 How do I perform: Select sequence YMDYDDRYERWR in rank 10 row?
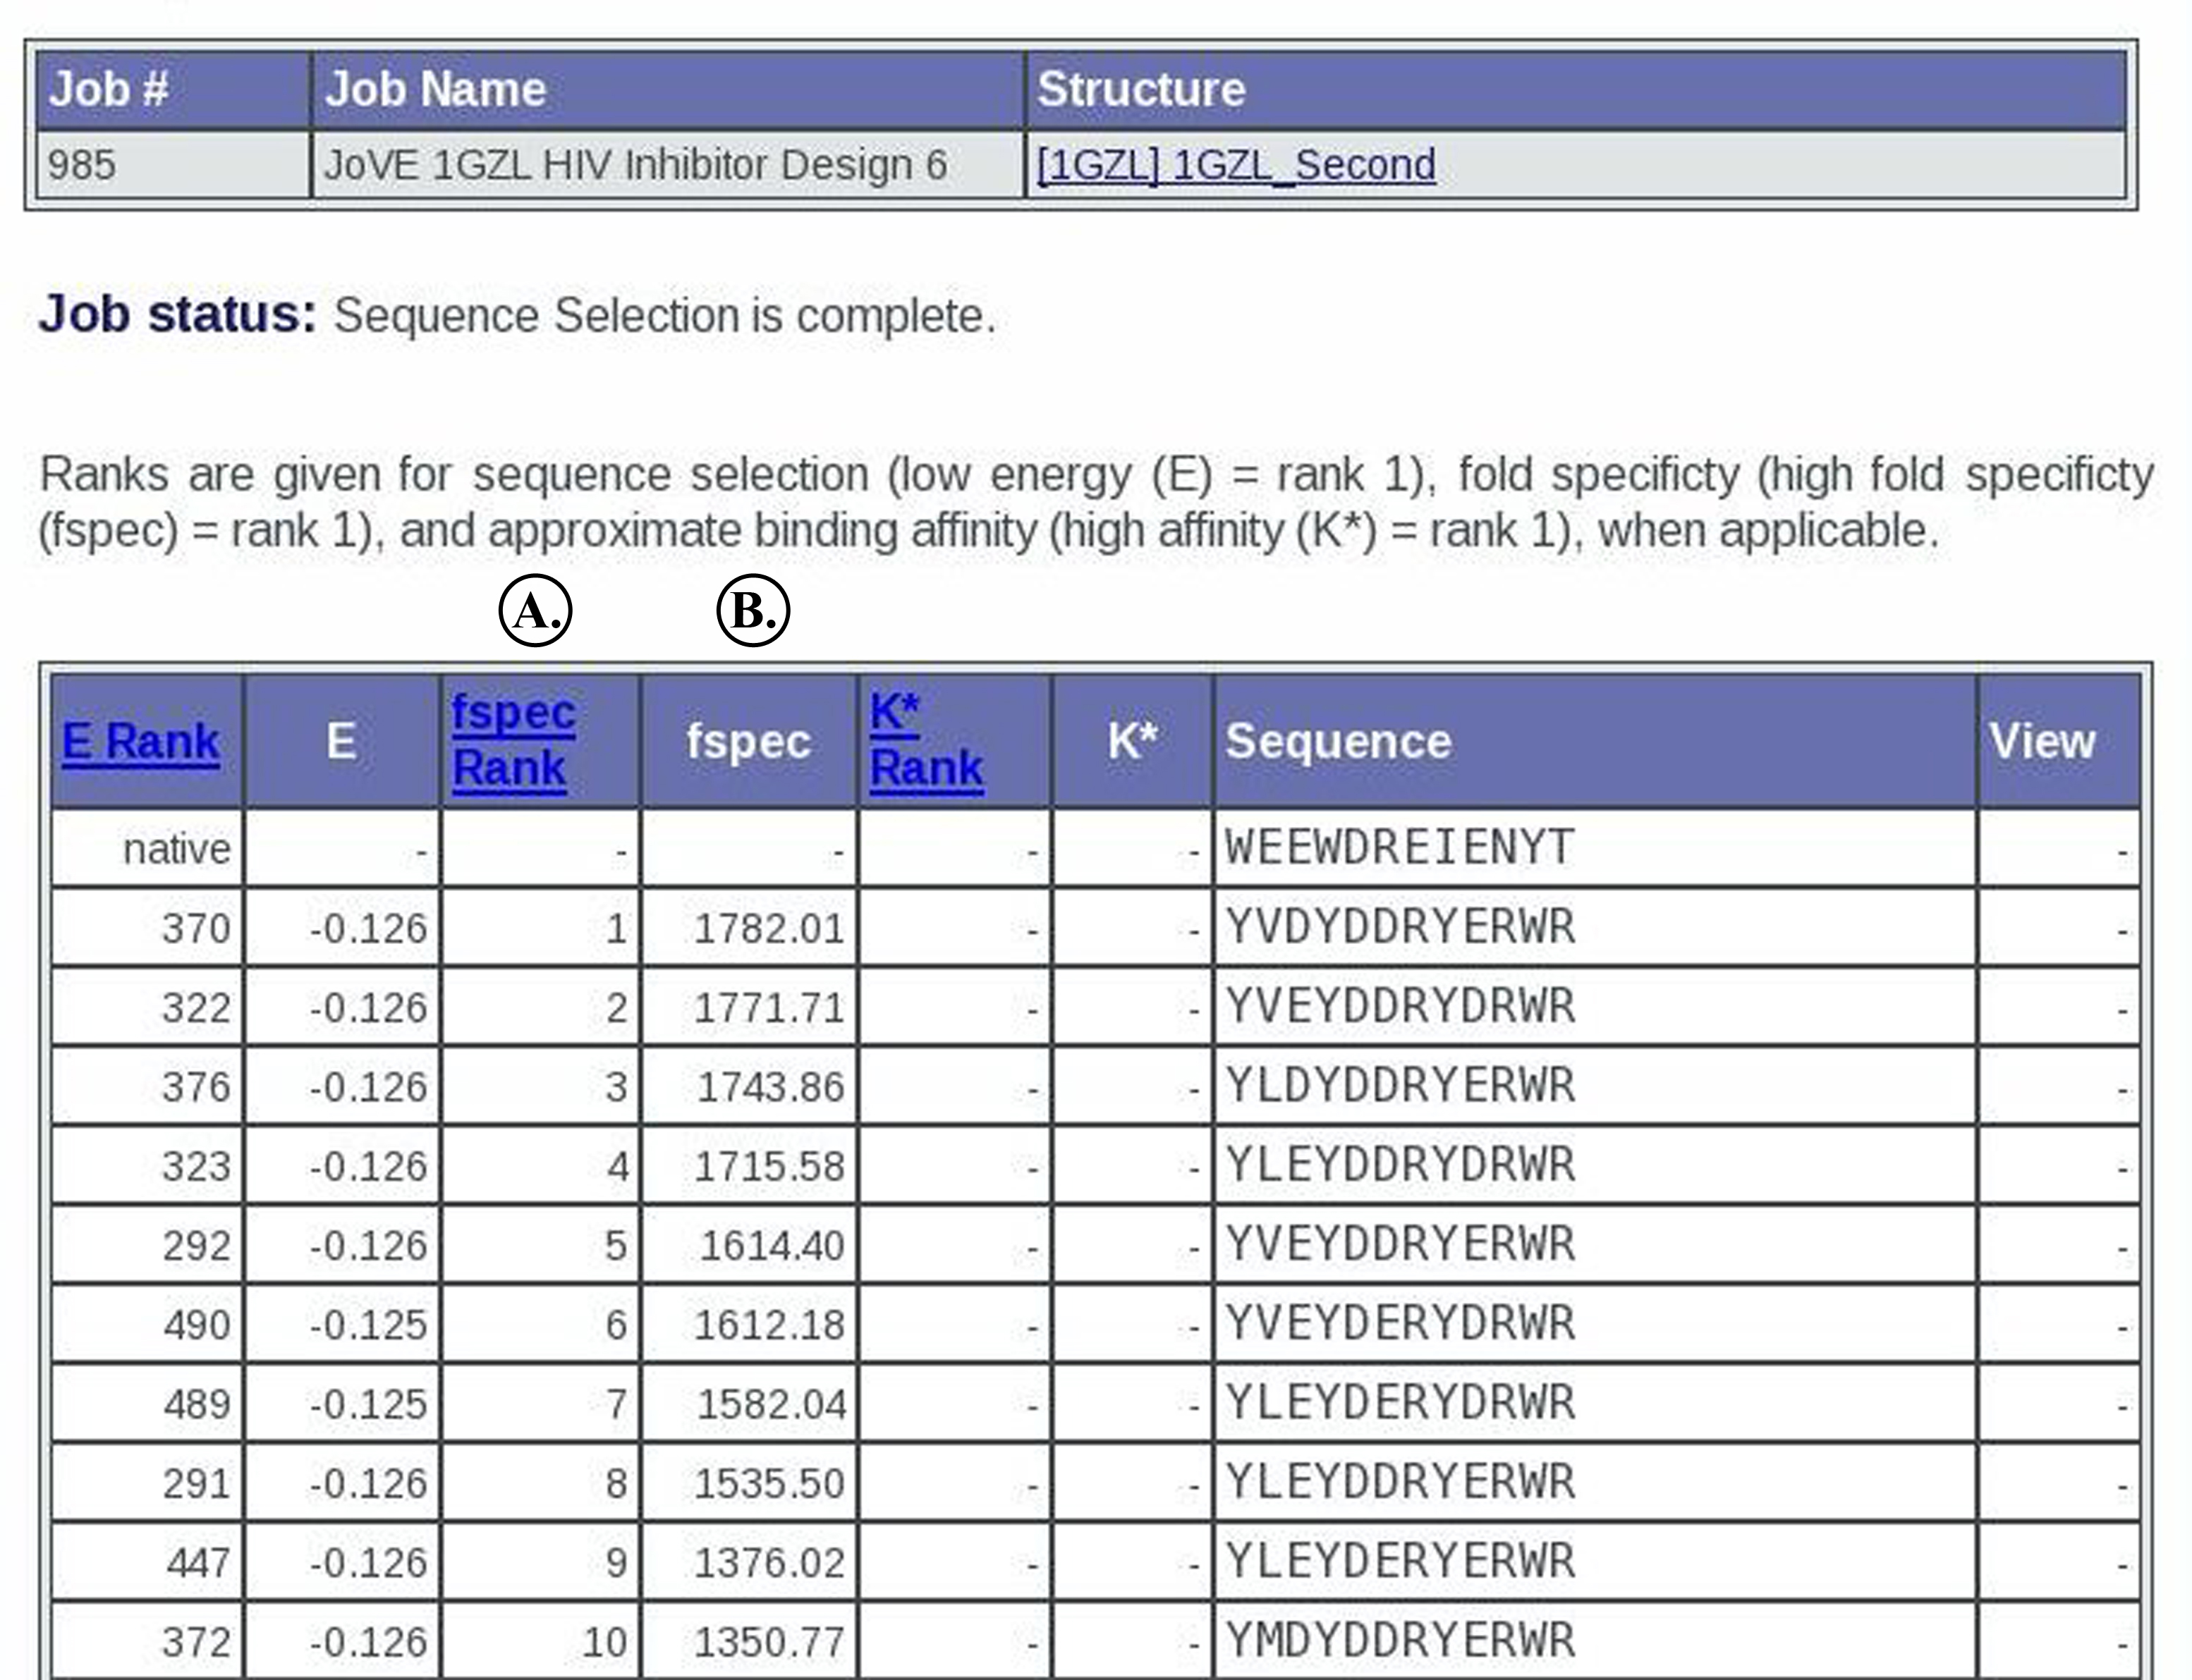tap(1400, 1640)
